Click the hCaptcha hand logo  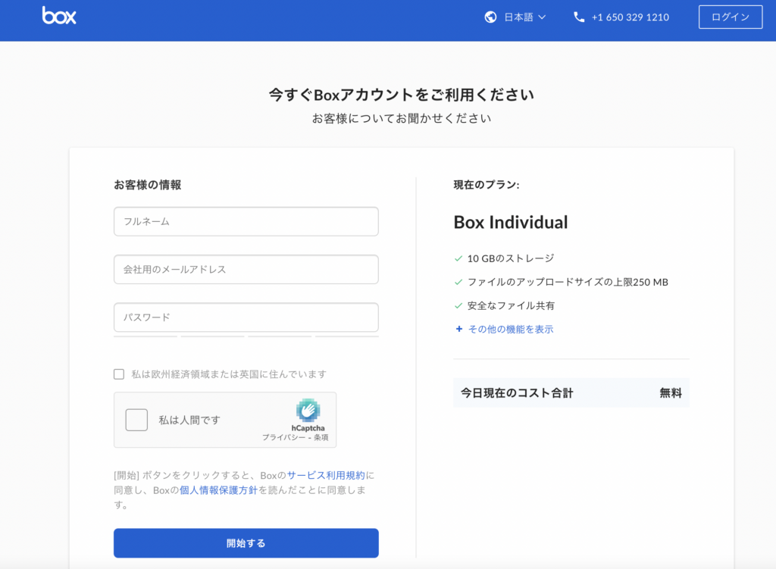pos(308,410)
